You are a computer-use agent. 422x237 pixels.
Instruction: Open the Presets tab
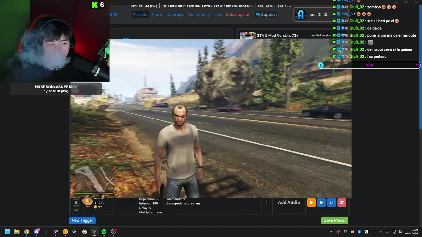click(x=140, y=14)
